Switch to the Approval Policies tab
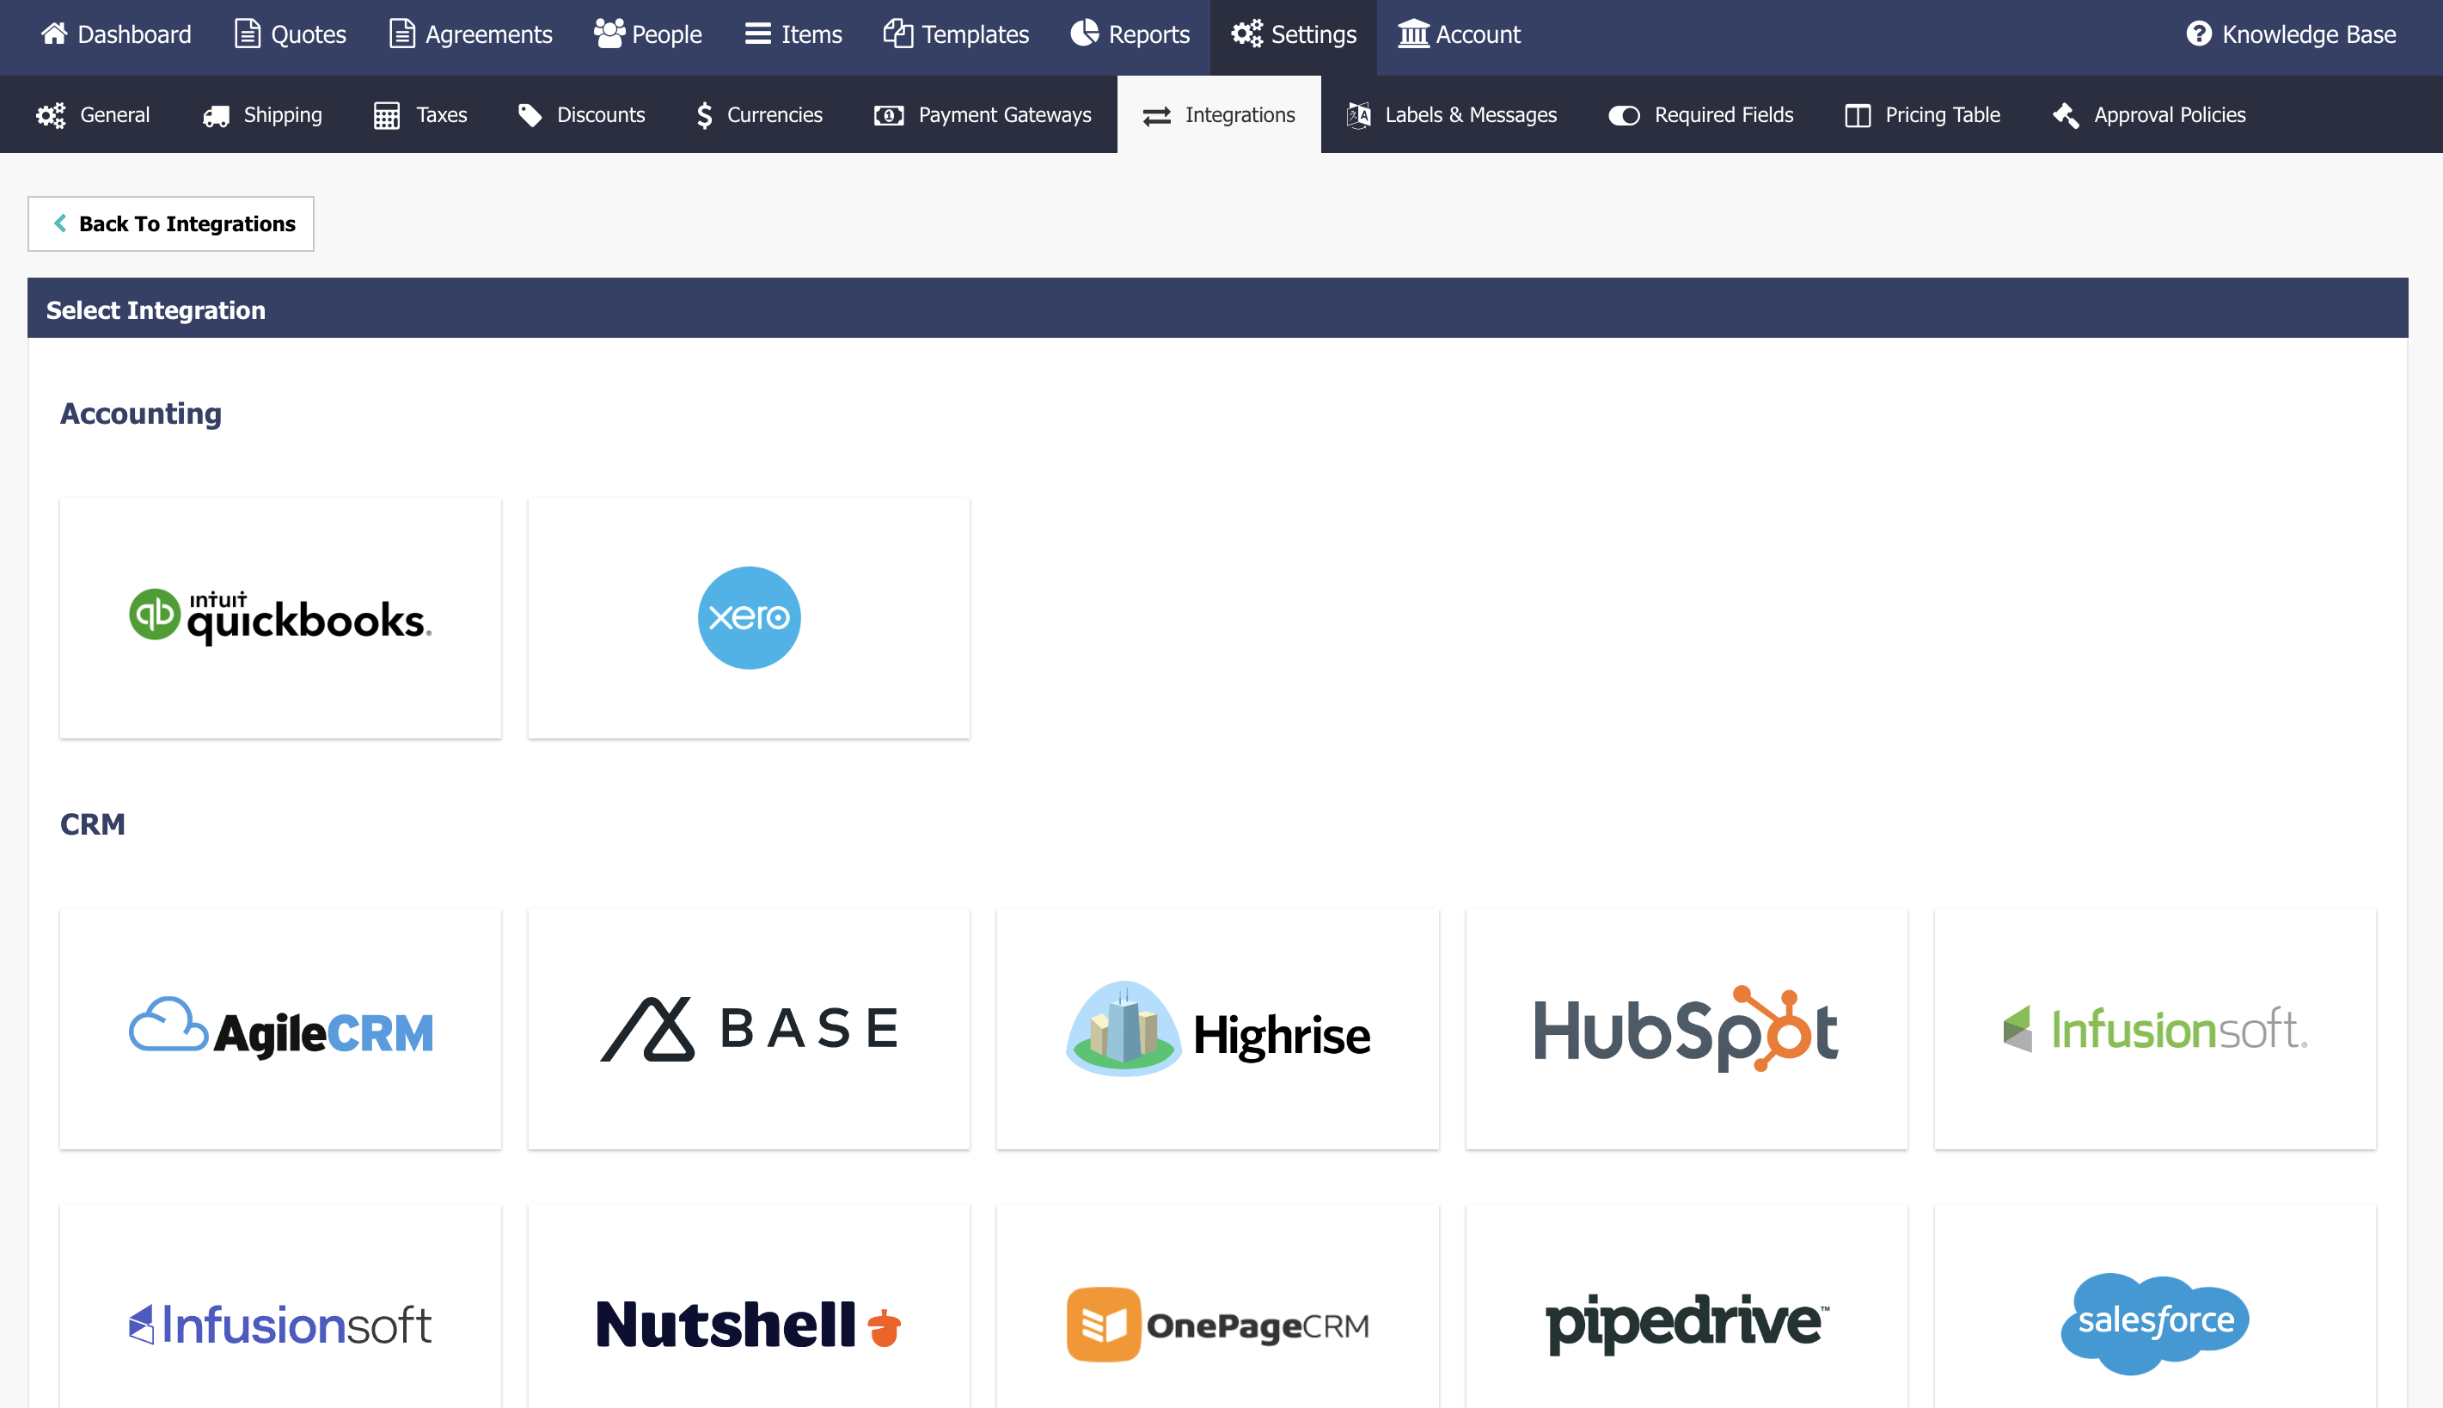2443x1408 pixels. click(x=2149, y=115)
